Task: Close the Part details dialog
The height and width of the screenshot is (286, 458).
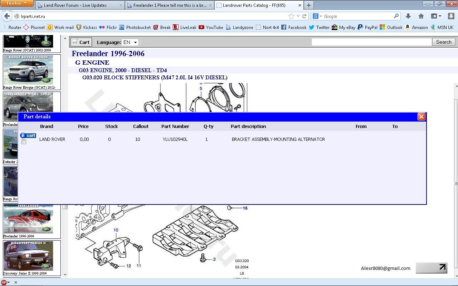Action: (422, 117)
